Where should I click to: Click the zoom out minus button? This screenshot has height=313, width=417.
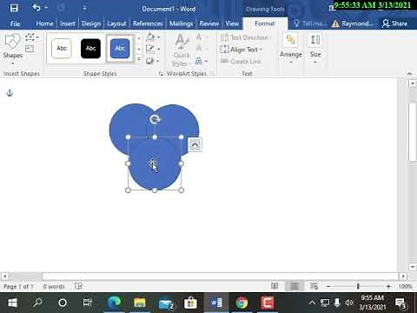click(328, 287)
